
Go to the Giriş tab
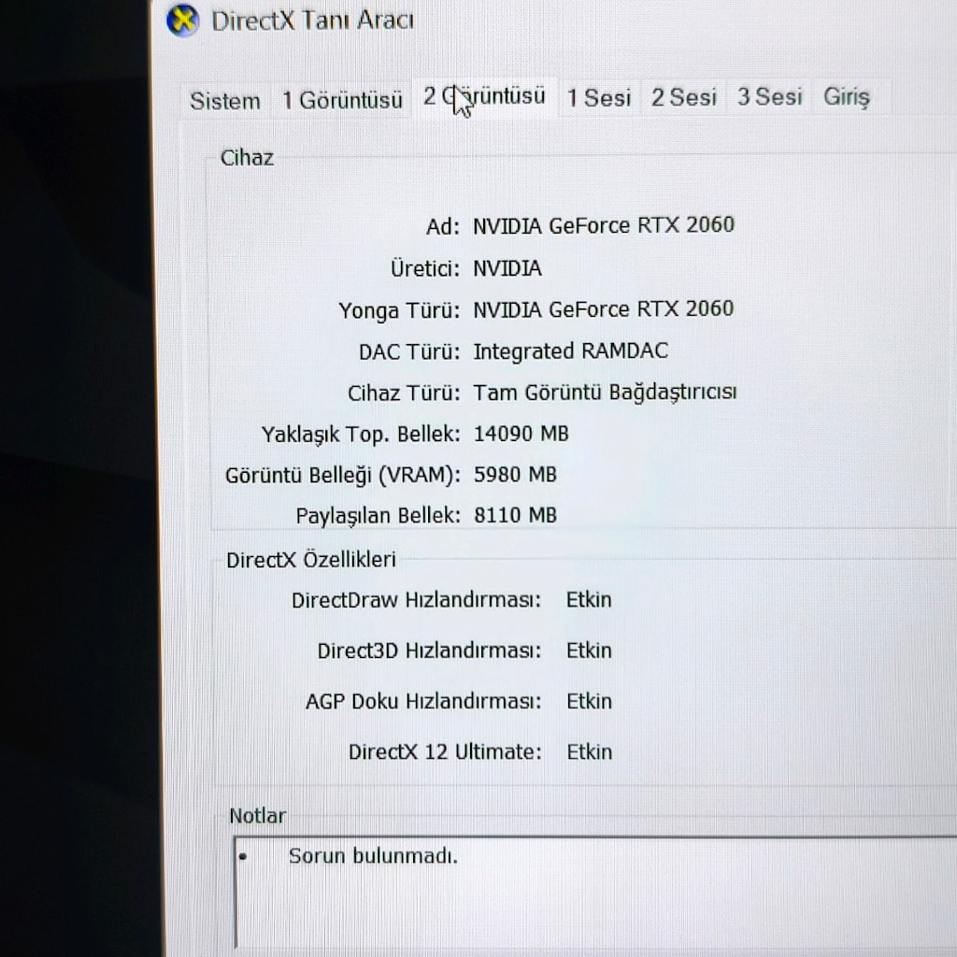(847, 96)
